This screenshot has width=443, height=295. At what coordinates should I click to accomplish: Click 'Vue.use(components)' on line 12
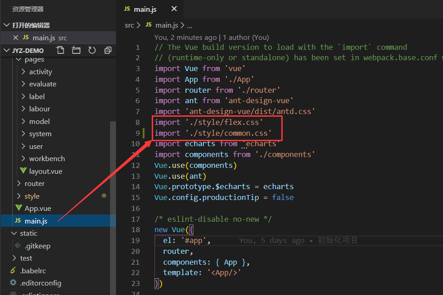[196, 166]
